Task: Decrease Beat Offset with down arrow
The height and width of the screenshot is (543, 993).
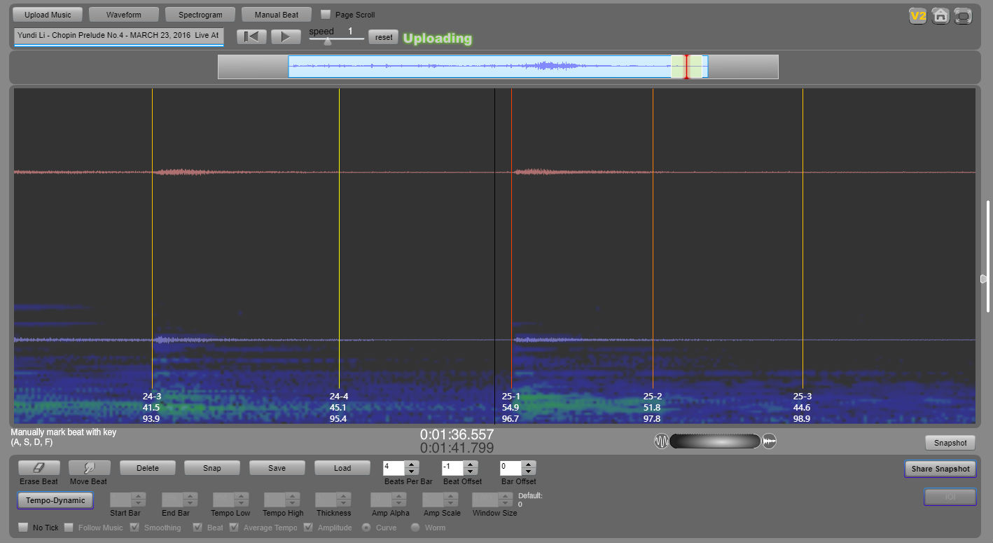Action: point(470,472)
